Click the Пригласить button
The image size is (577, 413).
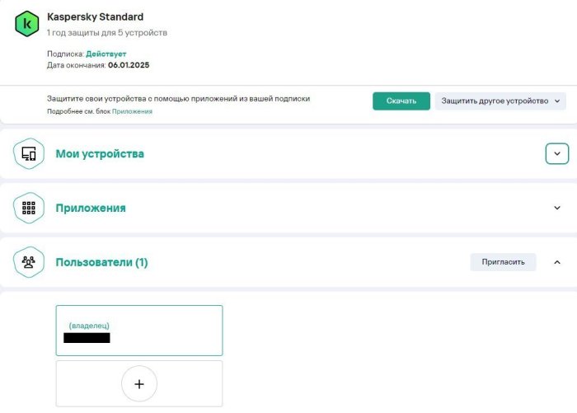tap(503, 262)
